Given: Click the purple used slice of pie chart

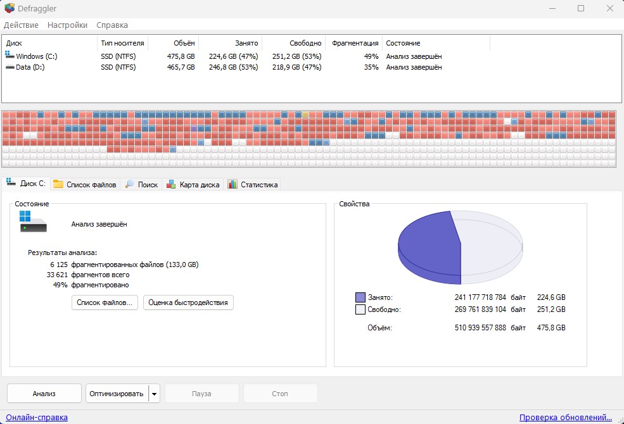Looking at the screenshot, I should (429, 248).
